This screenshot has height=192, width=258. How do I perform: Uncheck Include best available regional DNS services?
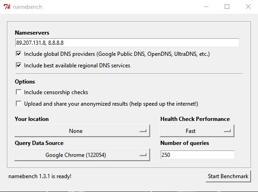tap(19, 65)
